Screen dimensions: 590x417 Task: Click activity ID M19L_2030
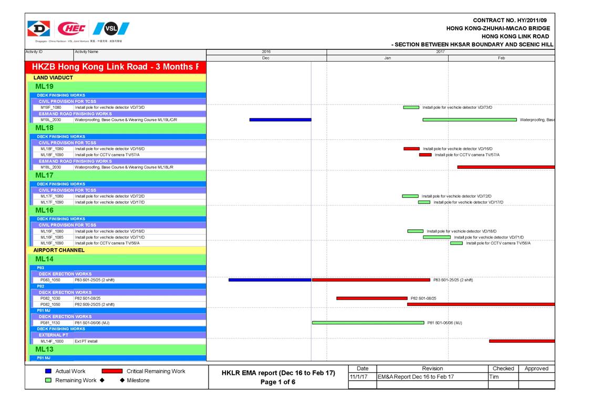click(51, 120)
